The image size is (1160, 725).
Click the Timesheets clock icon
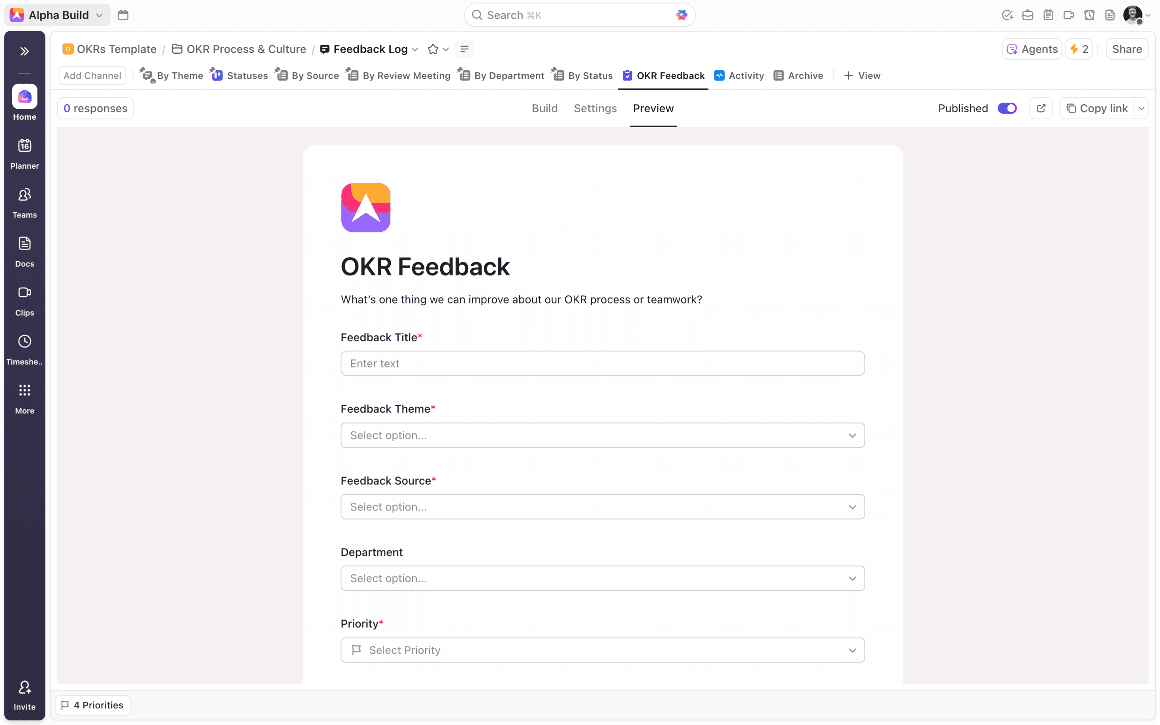click(24, 341)
